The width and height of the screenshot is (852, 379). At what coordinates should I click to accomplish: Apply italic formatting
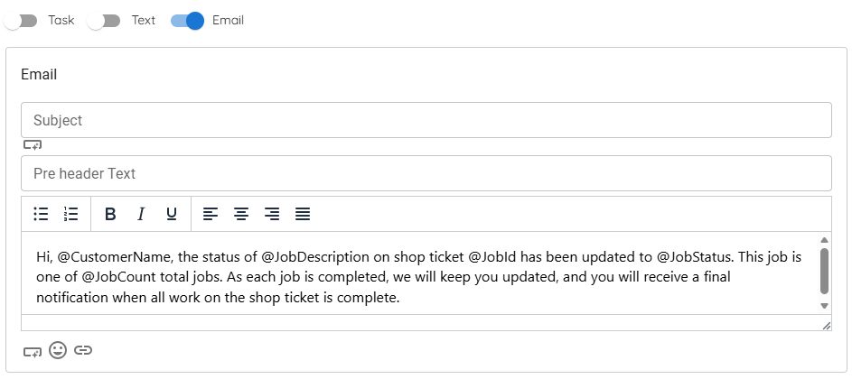[141, 214]
